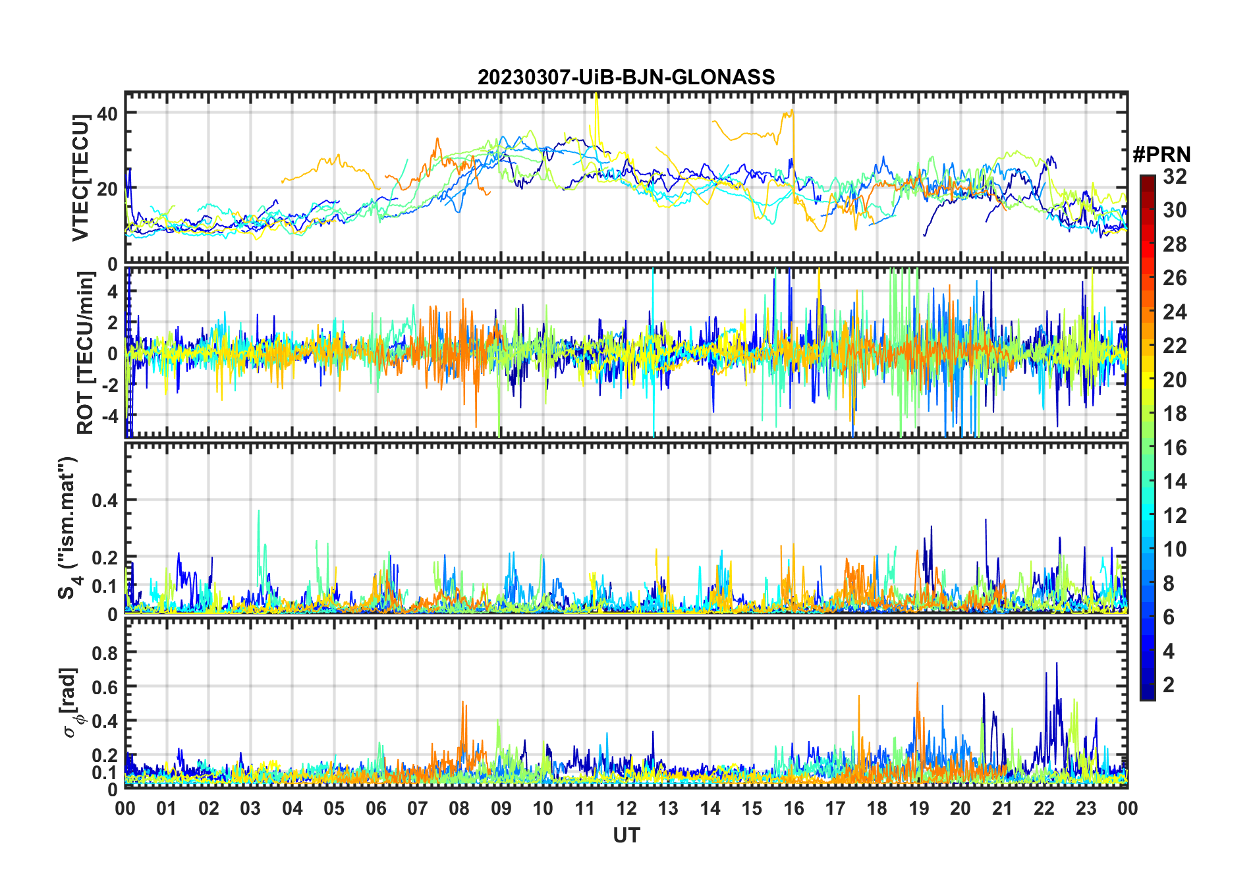1253x876 pixels.
Task: Click UT axis hour label 21
Action: pos(1003,808)
